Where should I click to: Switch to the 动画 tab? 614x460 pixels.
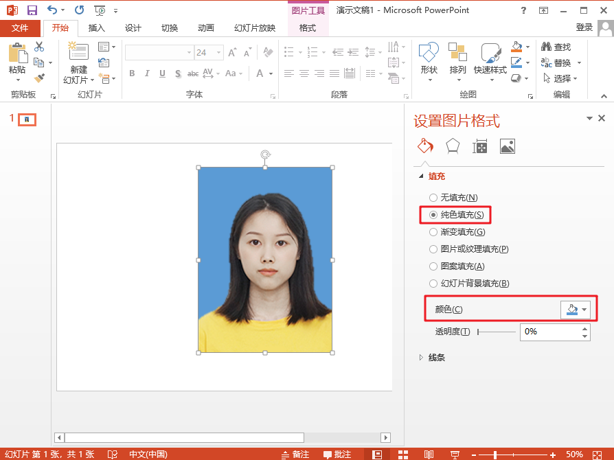click(x=206, y=27)
